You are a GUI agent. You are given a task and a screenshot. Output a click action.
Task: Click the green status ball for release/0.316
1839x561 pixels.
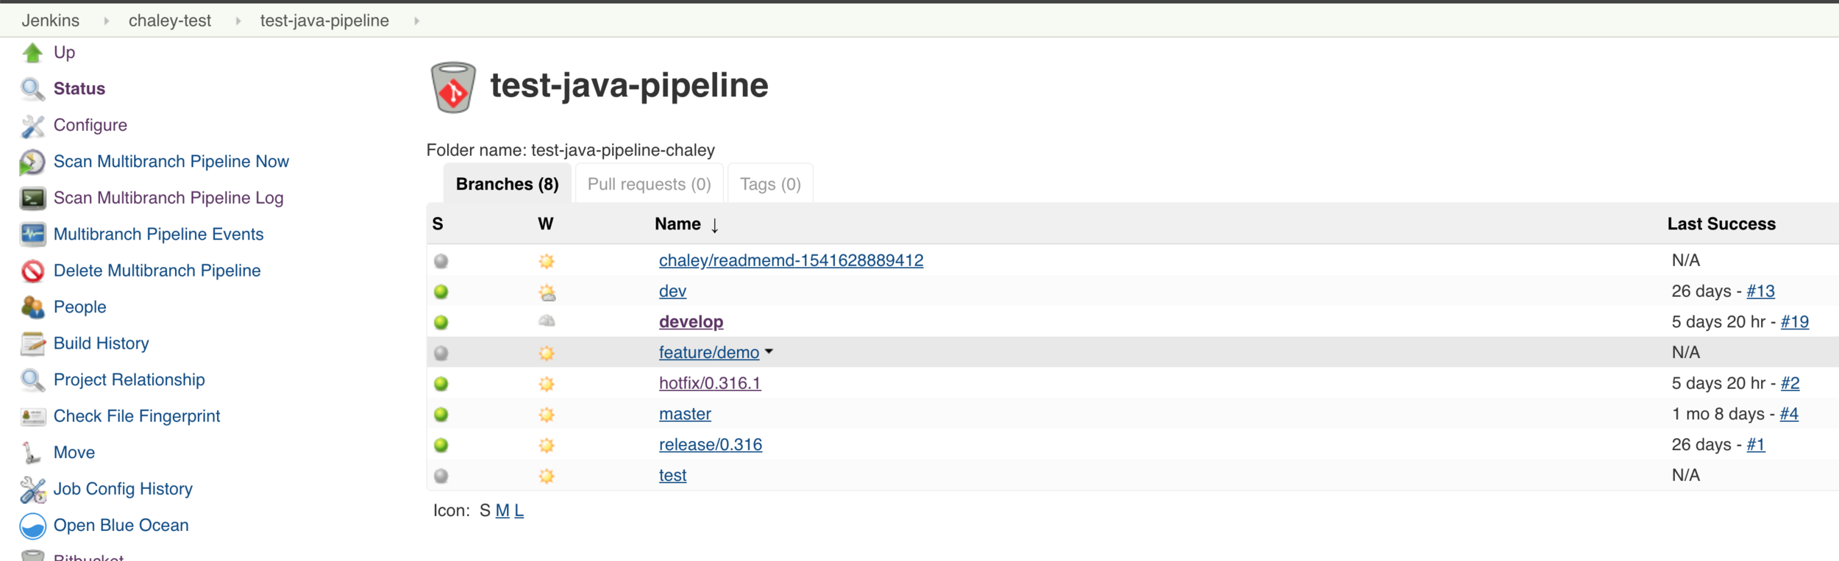click(x=441, y=445)
